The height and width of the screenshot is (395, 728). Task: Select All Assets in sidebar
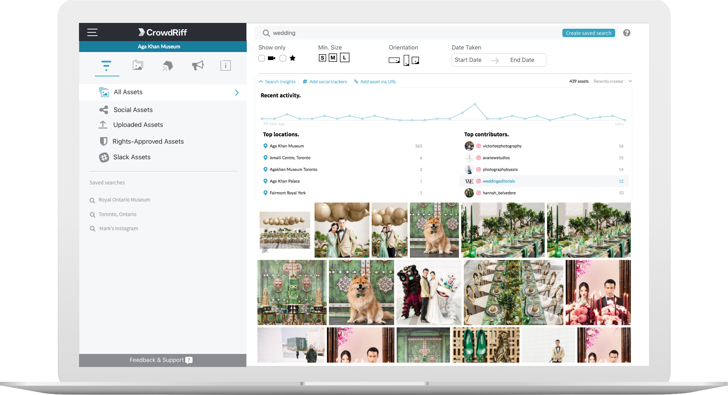(x=163, y=92)
